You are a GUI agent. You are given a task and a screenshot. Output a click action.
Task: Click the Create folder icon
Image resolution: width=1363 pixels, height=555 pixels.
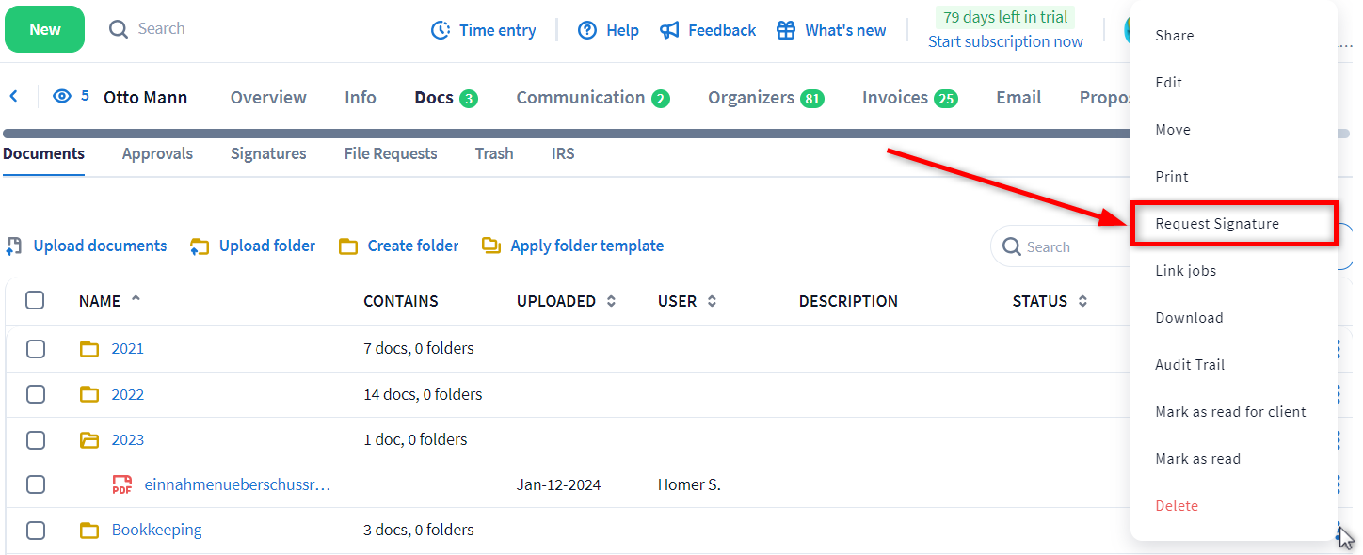348,246
